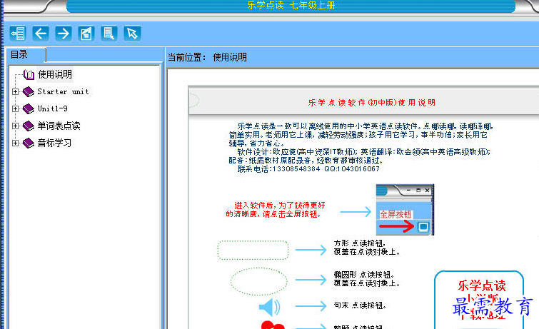Click the dotted ellipse reading button sample
The width and height of the screenshot is (539, 329).
[259, 281]
